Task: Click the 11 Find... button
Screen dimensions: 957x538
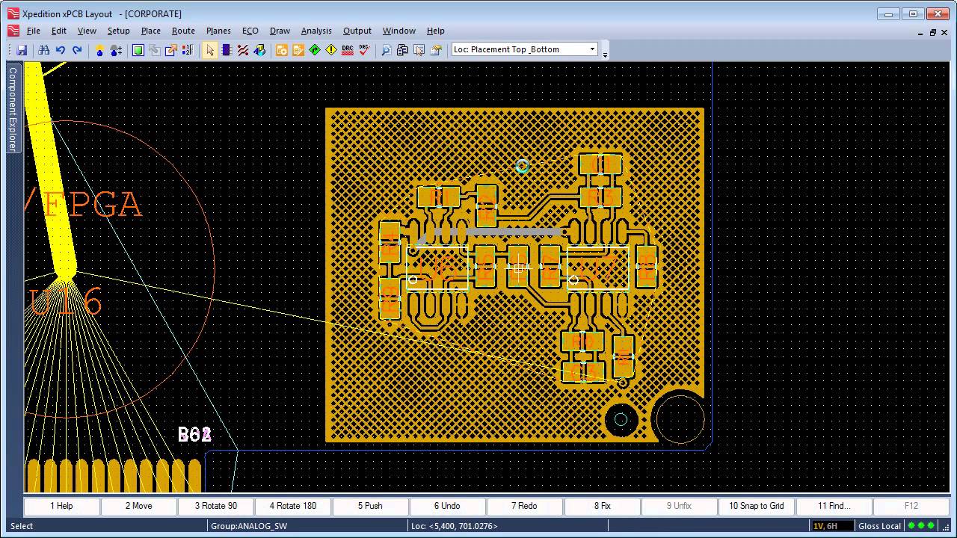Action: pyautogui.click(x=834, y=506)
